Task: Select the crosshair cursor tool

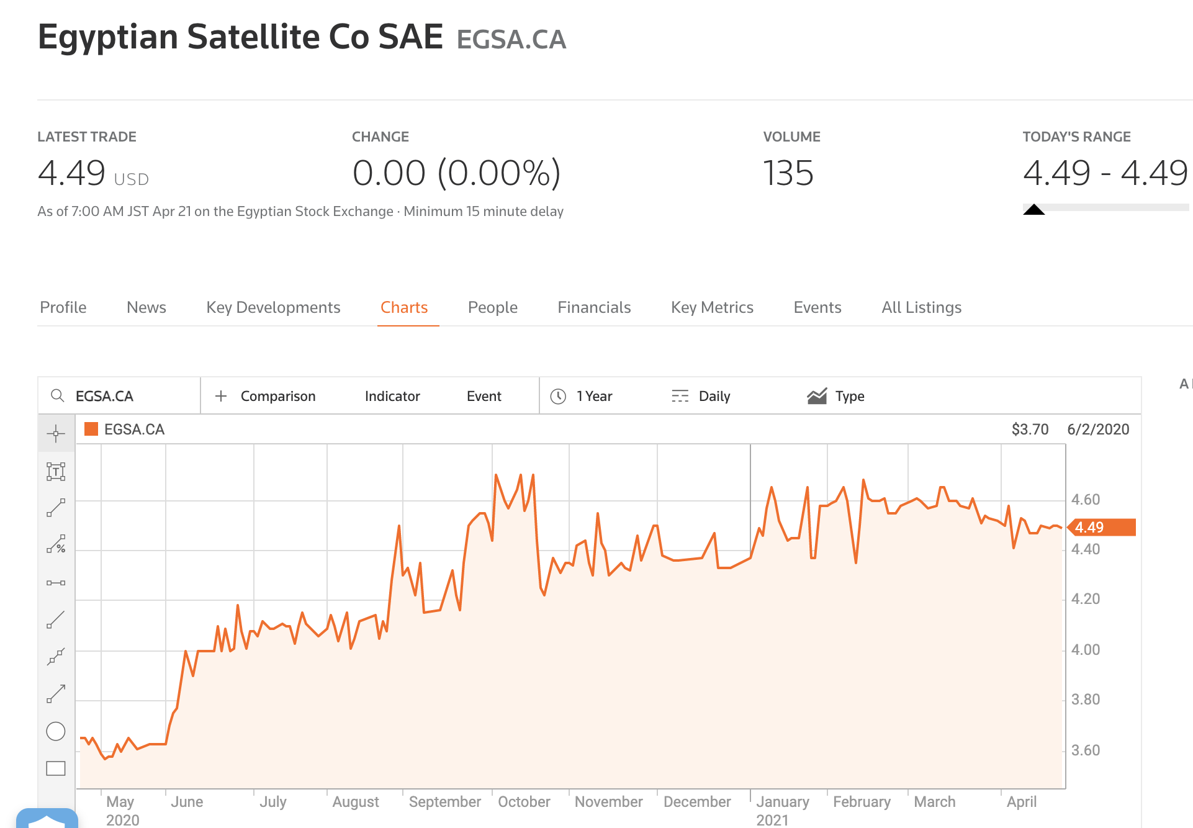Action: pos(56,433)
